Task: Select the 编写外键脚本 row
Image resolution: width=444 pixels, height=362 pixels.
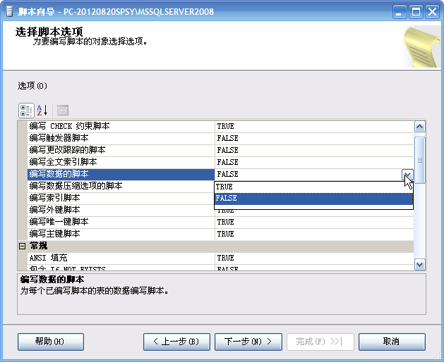Action: 121,210
